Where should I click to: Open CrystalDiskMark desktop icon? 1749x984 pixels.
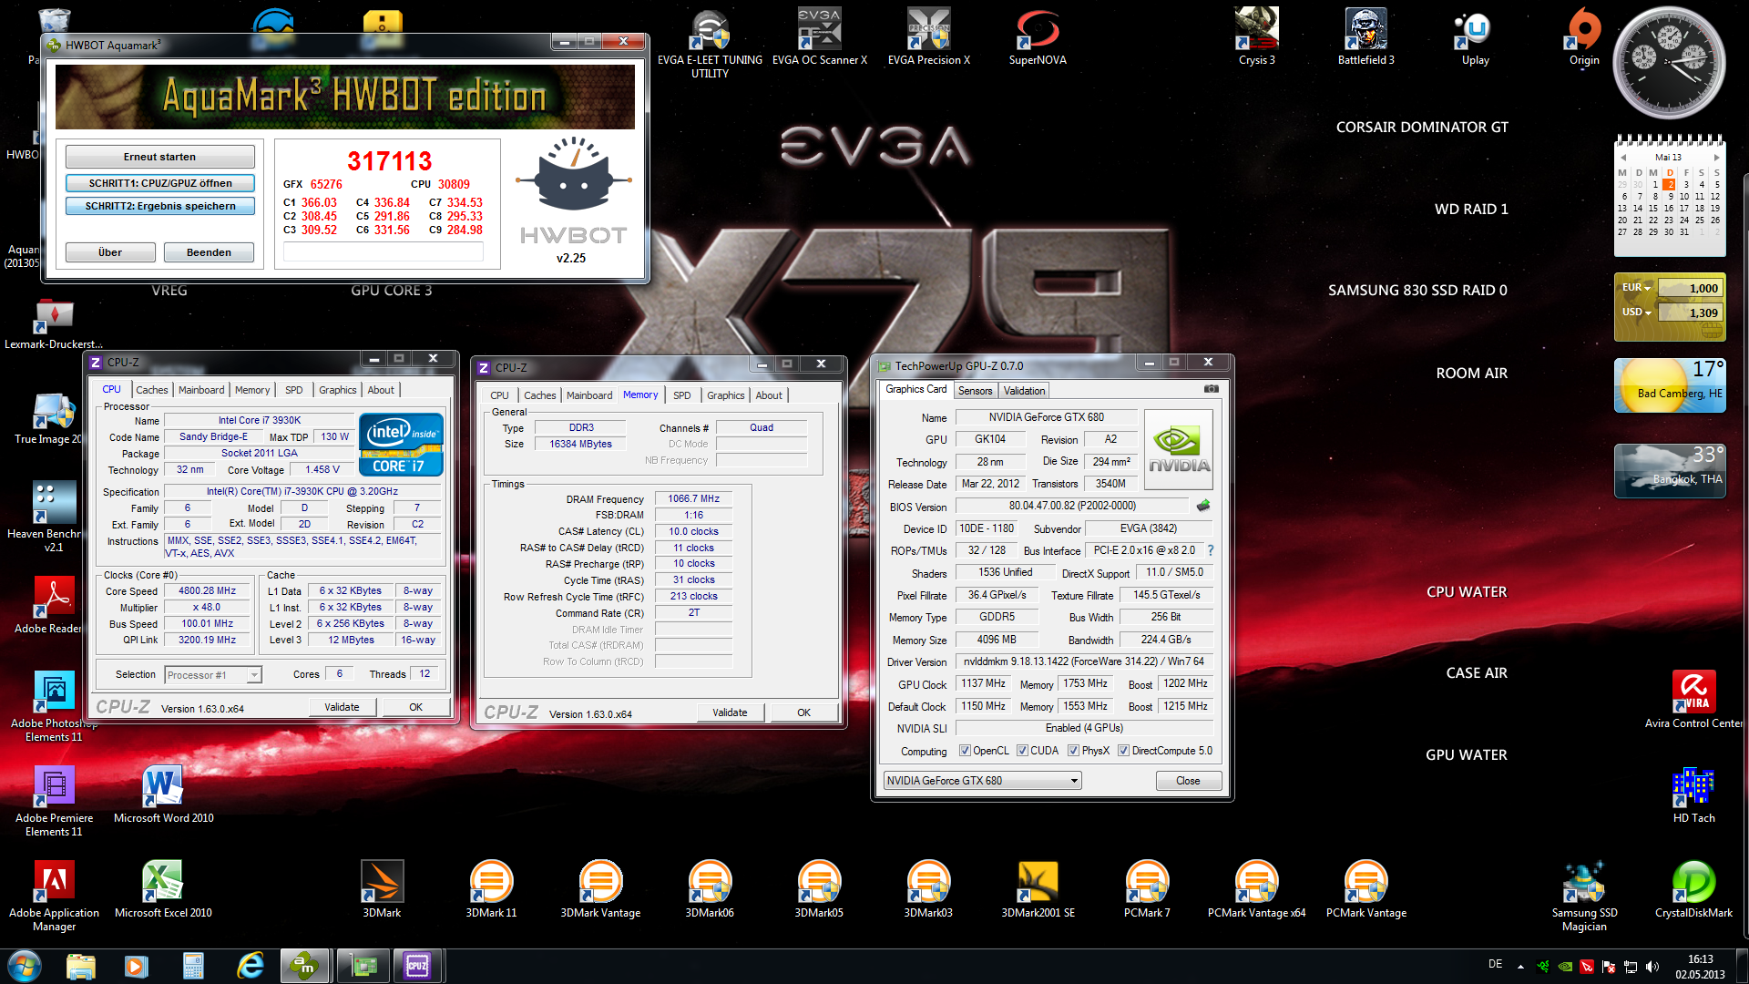(1693, 889)
